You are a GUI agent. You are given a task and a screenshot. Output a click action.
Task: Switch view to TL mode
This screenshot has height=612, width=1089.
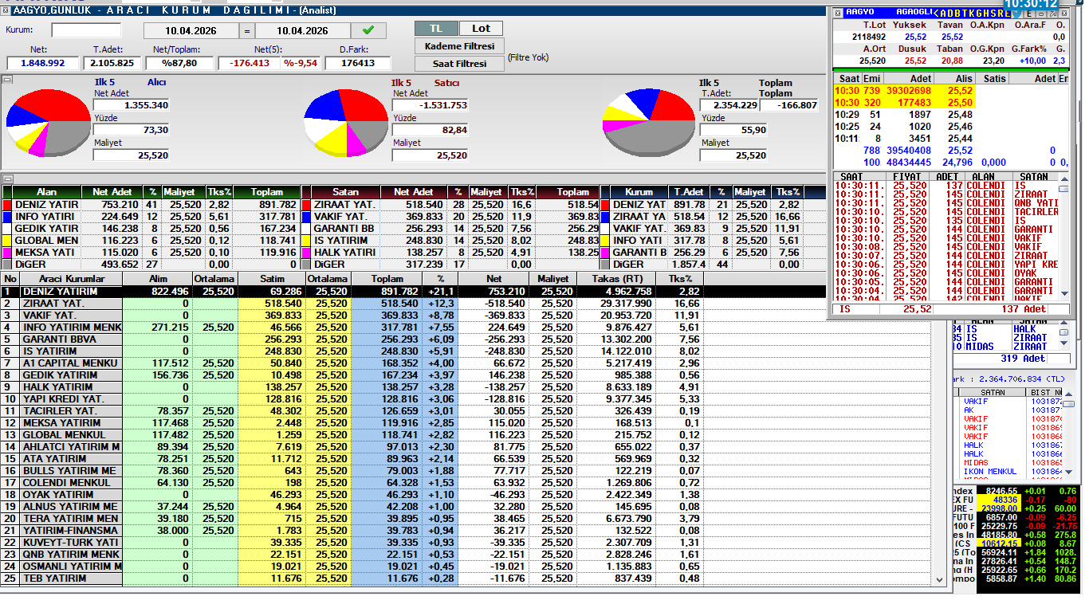click(x=436, y=28)
